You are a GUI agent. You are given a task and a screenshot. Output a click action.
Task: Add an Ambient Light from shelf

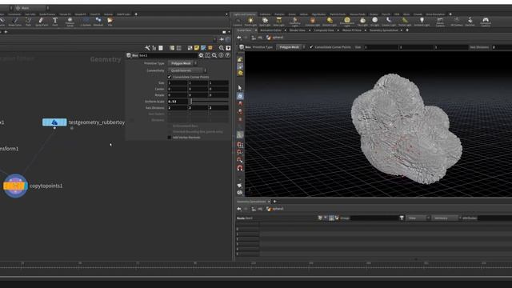point(422,22)
